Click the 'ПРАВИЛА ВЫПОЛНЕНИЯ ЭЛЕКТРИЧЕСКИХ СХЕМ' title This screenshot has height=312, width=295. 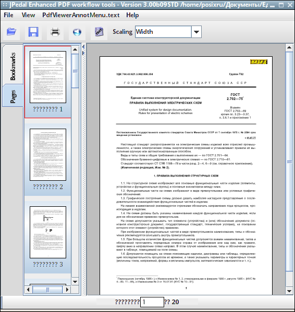(165, 103)
